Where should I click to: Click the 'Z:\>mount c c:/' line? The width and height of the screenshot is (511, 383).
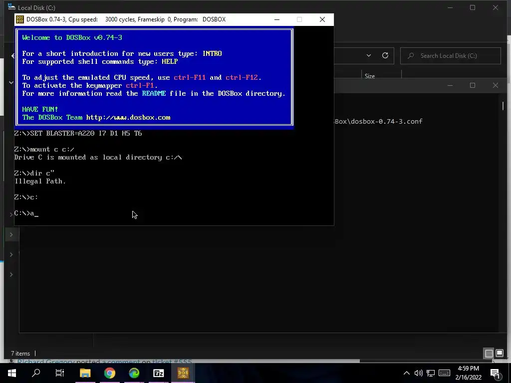[44, 150]
